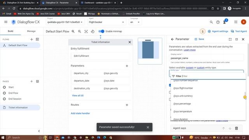Add a parameter with plus icon
Viewport: 249px width, 140px height.
127,66
